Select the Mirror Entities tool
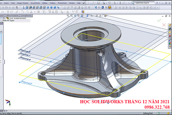The image size is (172, 115). 53,12
